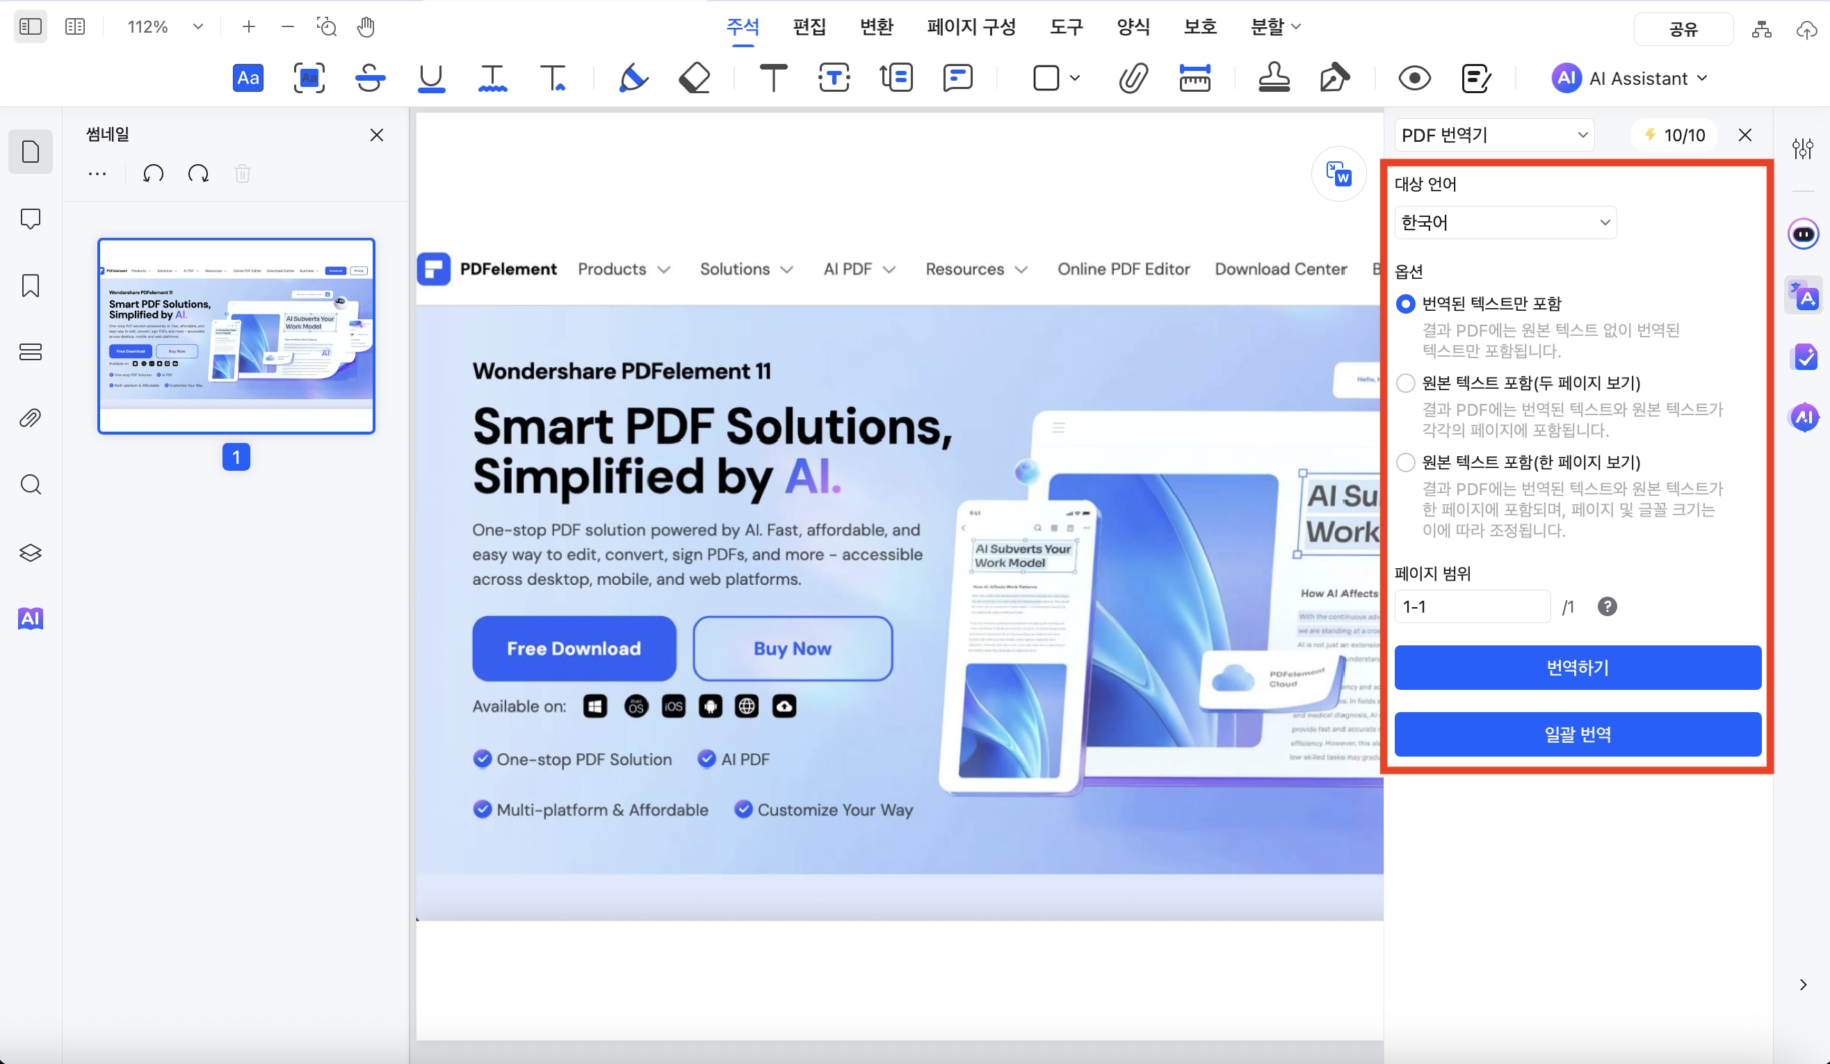
Task: Rotate page counterclockwise in thumbnail panel
Action: (153, 175)
